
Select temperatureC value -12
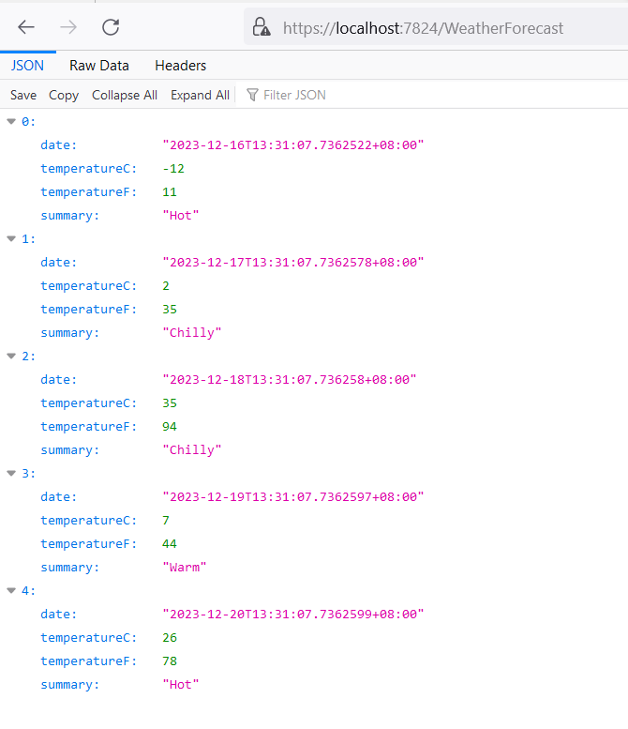click(x=173, y=168)
